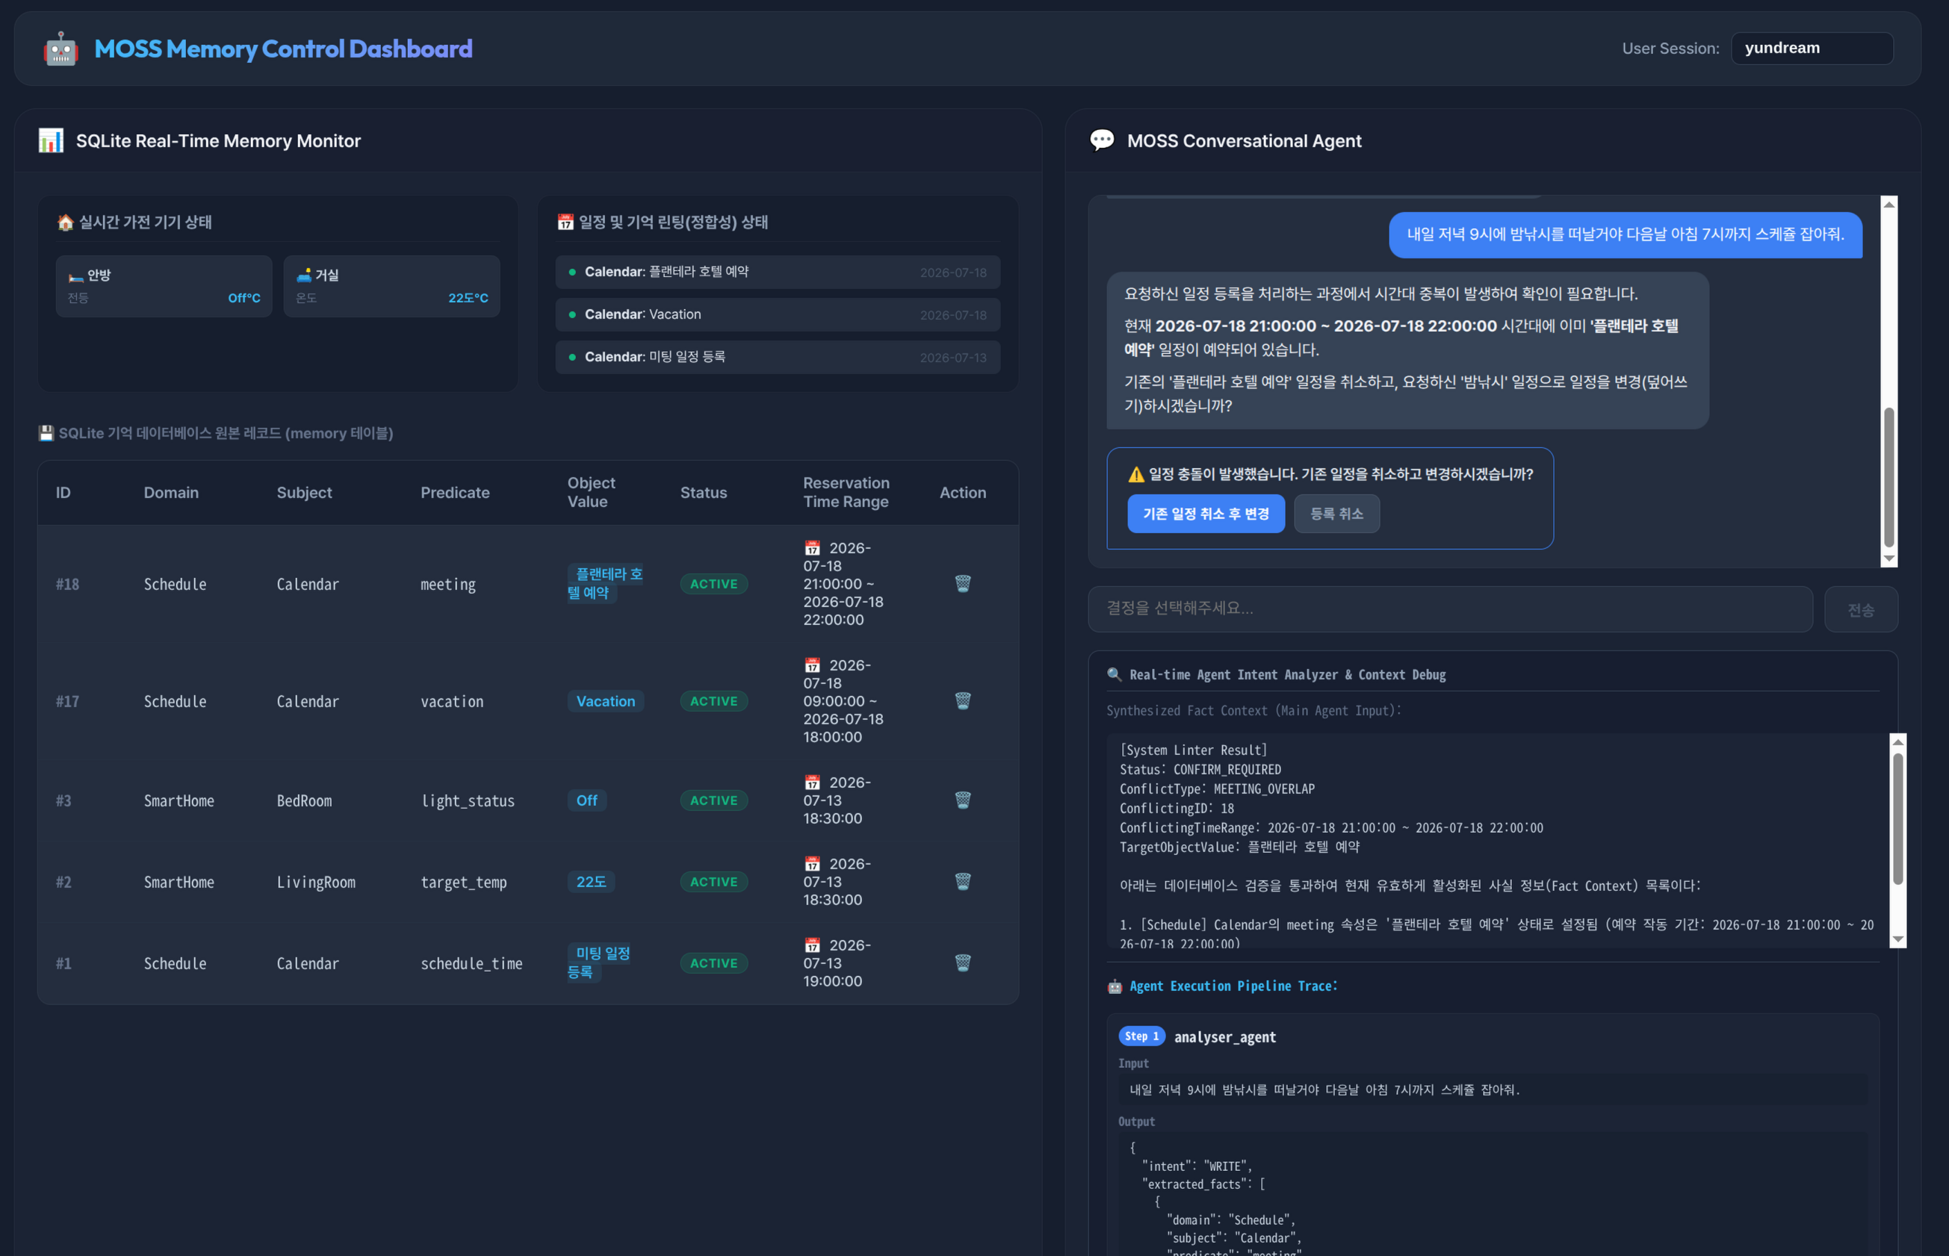The image size is (1949, 1256).
Task: Click calendar icon in row #17 time range
Action: 812,665
